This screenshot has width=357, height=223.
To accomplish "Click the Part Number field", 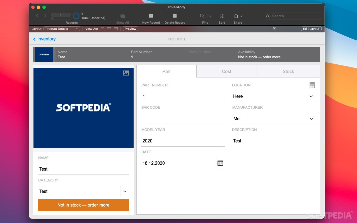I will point(183,96).
